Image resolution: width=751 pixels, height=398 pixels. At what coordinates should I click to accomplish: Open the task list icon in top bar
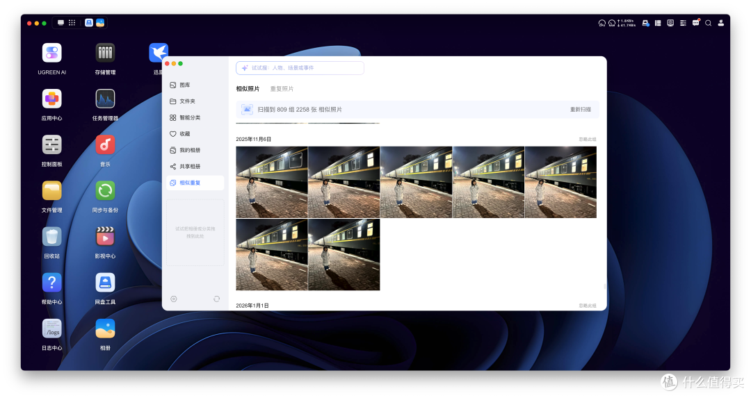click(683, 23)
